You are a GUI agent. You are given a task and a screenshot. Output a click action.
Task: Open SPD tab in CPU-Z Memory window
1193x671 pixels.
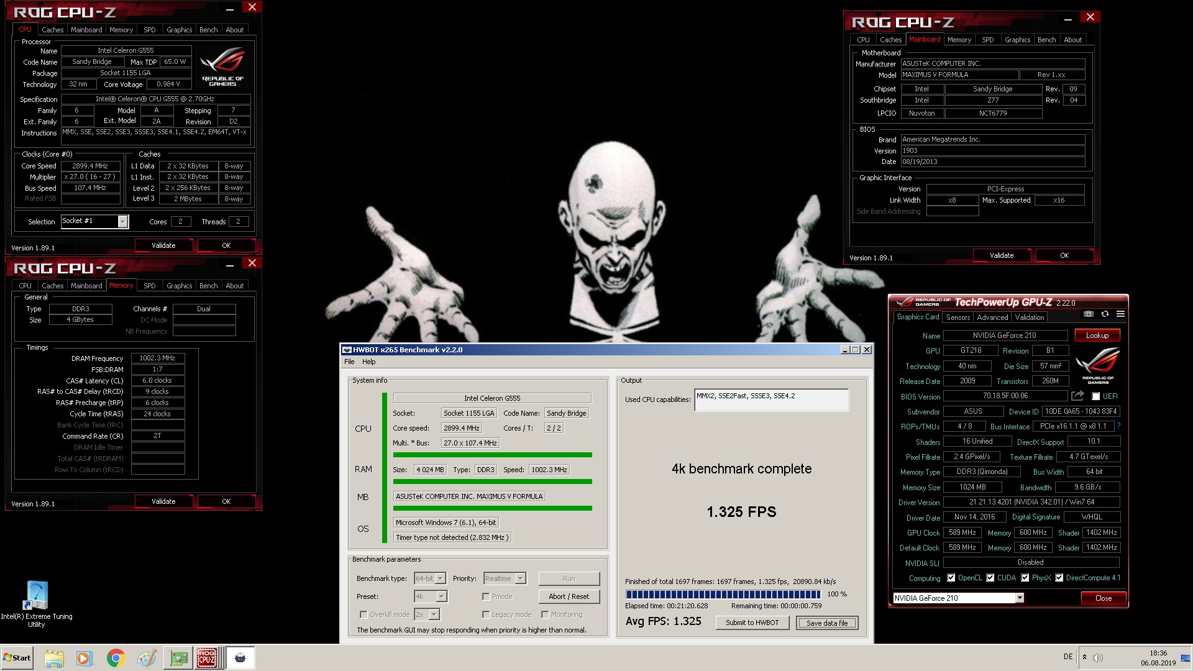[149, 286]
